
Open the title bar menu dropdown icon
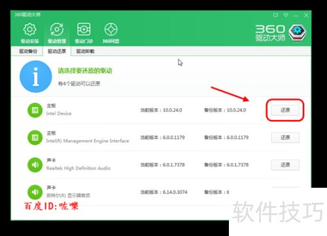(286, 15)
